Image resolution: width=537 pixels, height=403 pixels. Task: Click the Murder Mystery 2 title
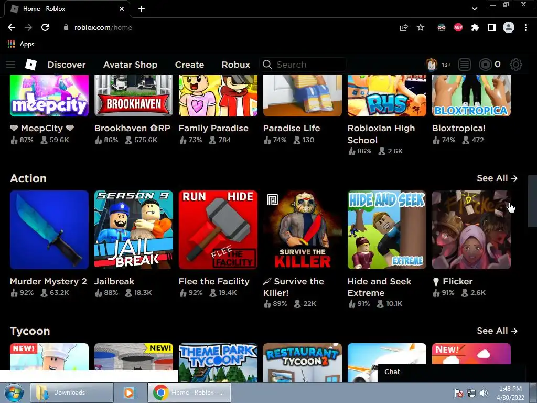48,281
